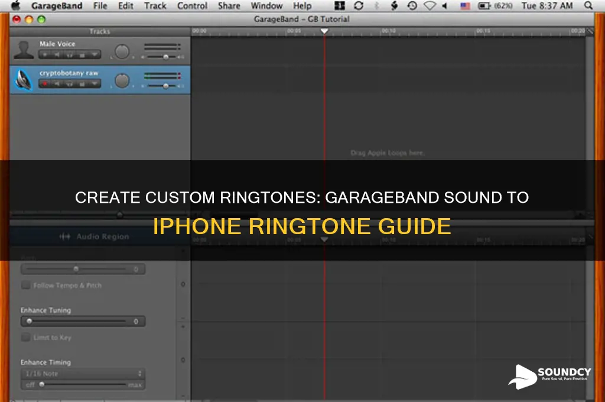Open the Help menu
The height and width of the screenshot is (402, 605).
point(302,6)
